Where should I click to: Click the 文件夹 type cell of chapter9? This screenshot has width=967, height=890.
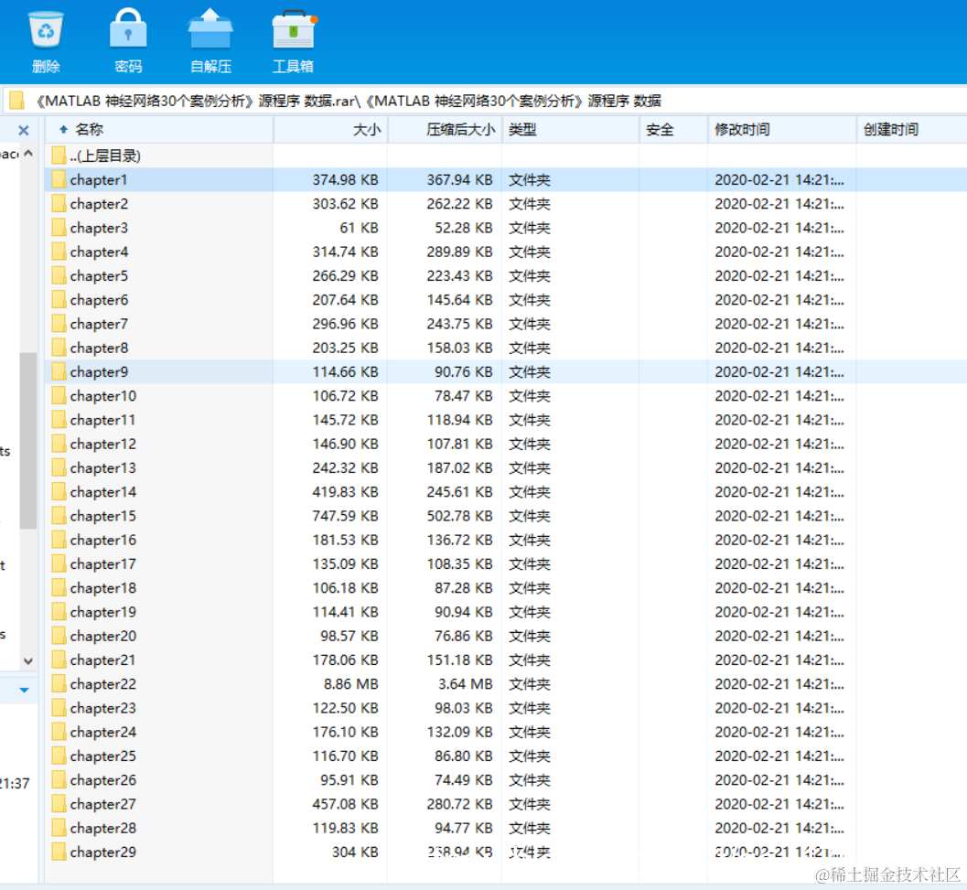pyautogui.click(x=530, y=372)
